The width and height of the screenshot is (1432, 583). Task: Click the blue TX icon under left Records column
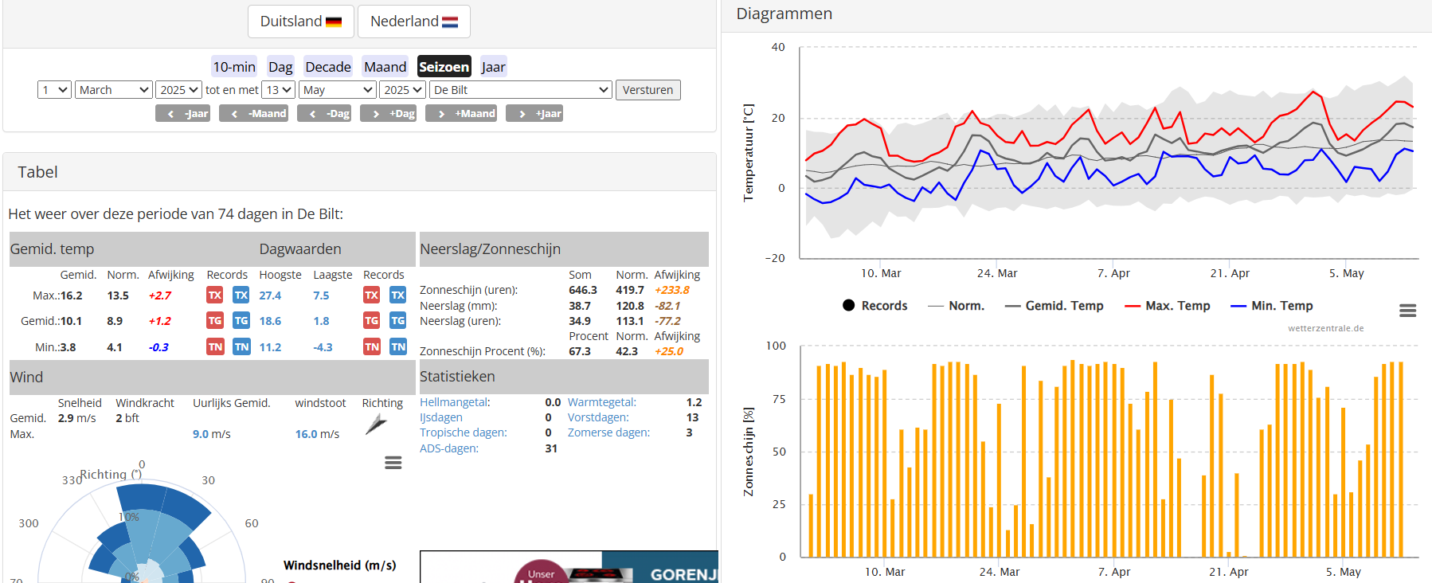(241, 295)
